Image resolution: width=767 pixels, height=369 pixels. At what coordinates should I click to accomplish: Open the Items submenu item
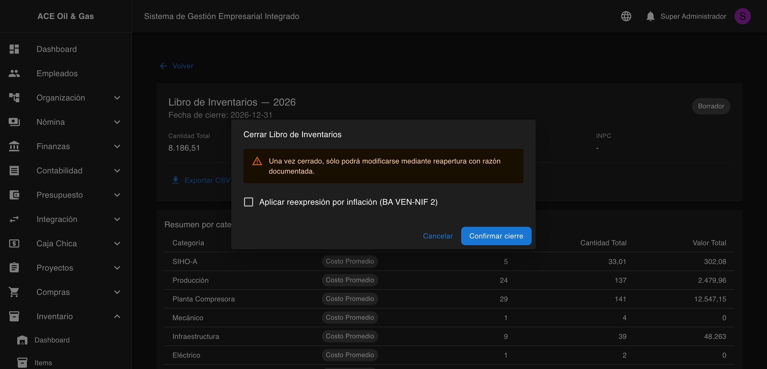point(65,363)
